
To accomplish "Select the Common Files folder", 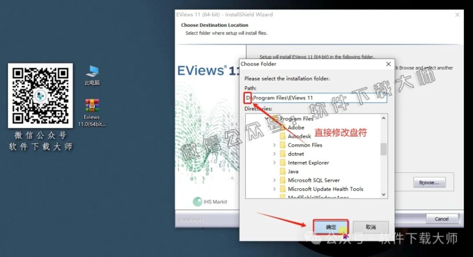I will (305, 145).
